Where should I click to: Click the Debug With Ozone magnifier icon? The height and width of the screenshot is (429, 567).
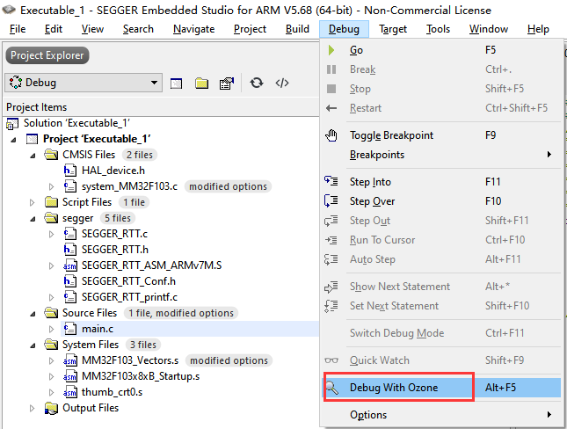(332, 388)
